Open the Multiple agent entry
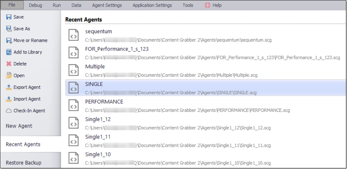348x170 pixels. pos(95,67)
